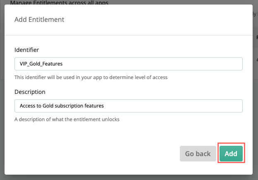Place cursor on VIP in Identifier value
The width and height of the screenshot is (258, 180).
(x=24, y=64)
